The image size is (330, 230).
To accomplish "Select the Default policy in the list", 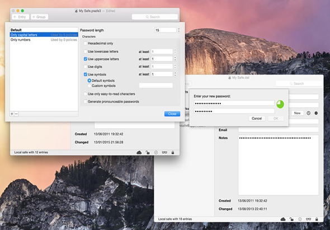I will pyautogui.click(x=44, y=30).
